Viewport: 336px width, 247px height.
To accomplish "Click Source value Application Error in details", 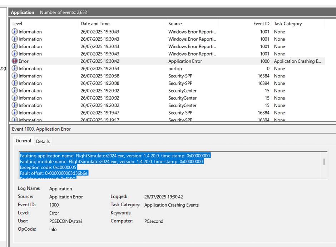I will [66, 197].
